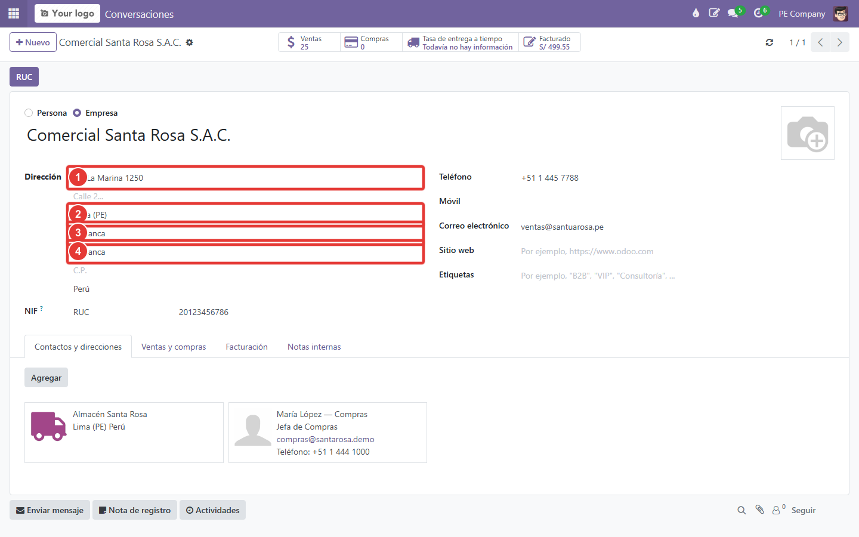The width and height of the screenshot is (859, 537).
Task: Switch to the Ventas y compras tab
Action: [174, 347]
